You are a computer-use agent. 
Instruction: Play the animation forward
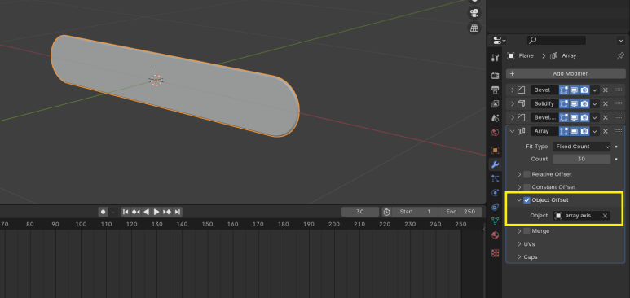point(156,212)
